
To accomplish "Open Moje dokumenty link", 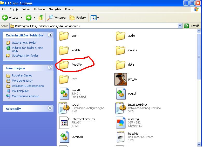I will pos(22,81).
